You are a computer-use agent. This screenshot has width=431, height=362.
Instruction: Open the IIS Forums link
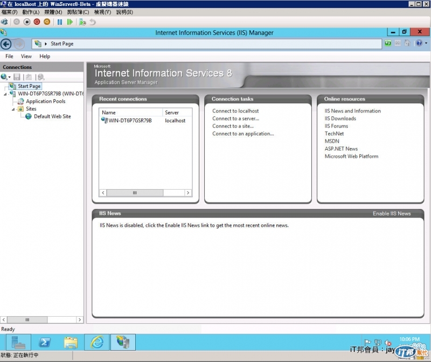(x=336, y=126)
